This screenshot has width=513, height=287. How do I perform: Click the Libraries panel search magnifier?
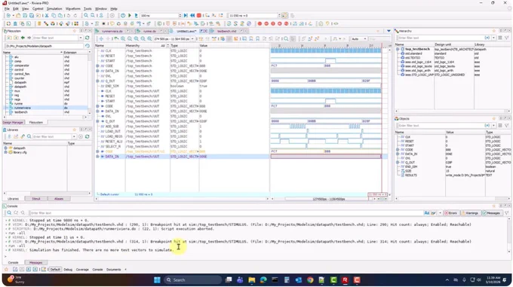(x=29, y=136)
